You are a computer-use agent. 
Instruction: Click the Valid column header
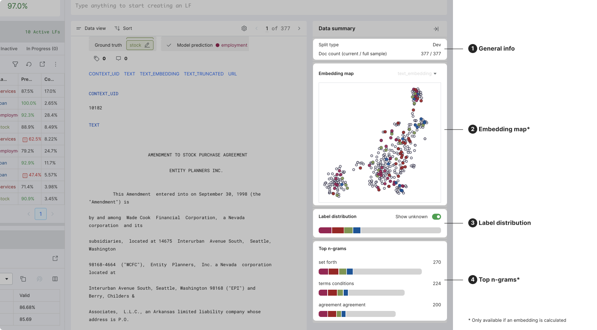[x=25, y=296]
